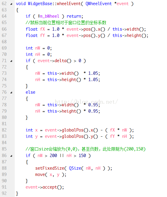Click the 0.95 value on line 78
This screenshot has width=167, height=197.
coord(93,105)
